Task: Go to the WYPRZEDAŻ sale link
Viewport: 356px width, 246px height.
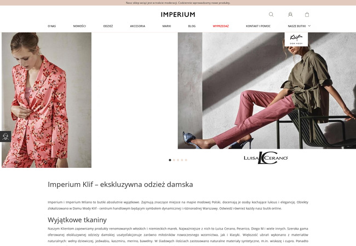Action: click(221, 26)
